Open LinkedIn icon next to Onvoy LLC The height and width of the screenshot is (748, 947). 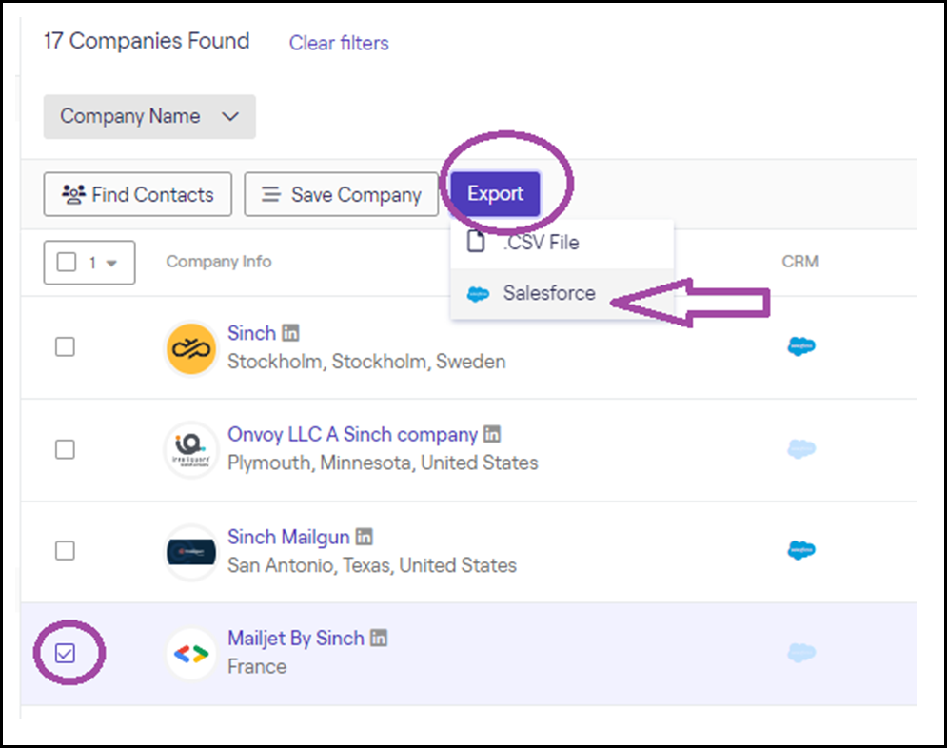[492, 434]
